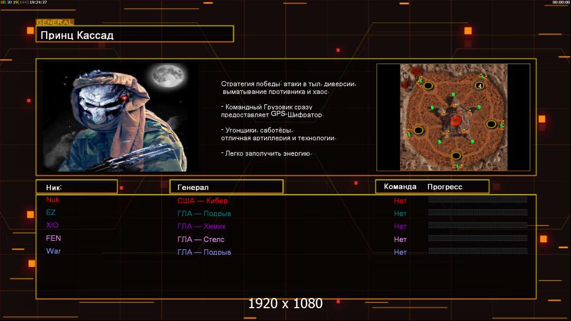Select the Генерал column header
Screen dimensions: 571x321
pyautogui.click(x=227, y=187)
